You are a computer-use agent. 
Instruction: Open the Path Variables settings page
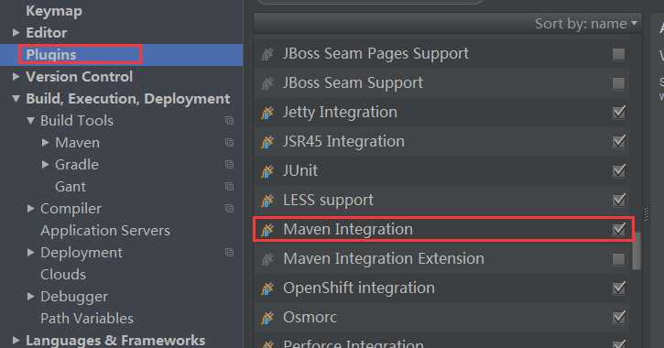[87, 319]
